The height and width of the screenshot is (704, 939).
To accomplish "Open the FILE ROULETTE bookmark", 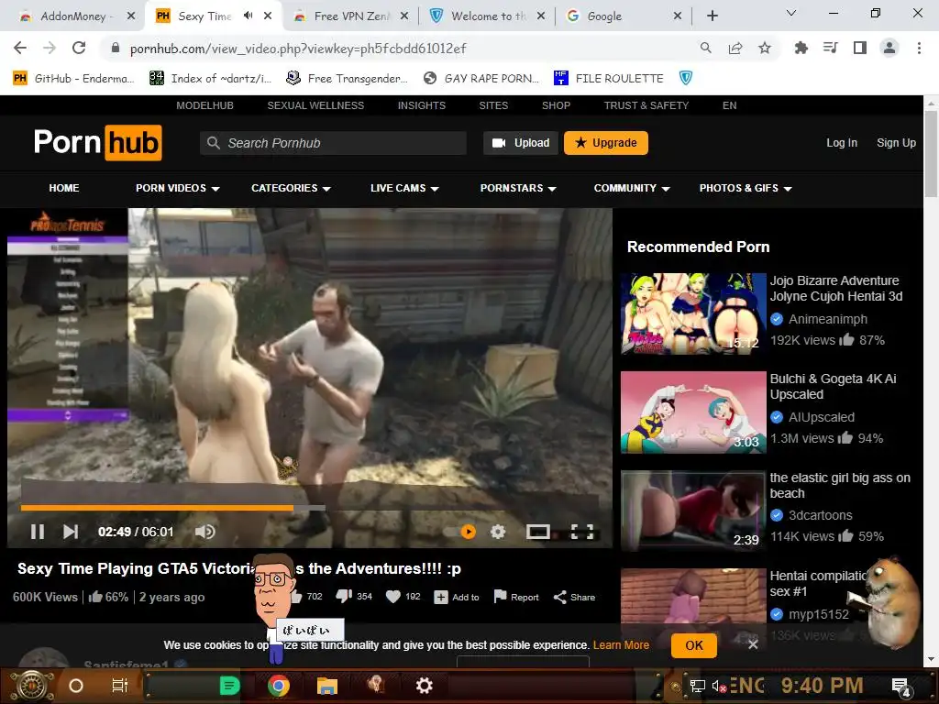I will point(609,78).
